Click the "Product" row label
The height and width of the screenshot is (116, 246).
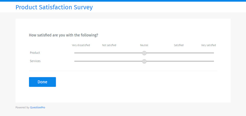click(35, 53)
